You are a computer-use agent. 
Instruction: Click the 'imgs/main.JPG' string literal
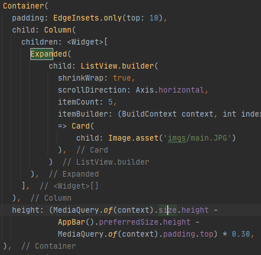[x=197, y=138]
